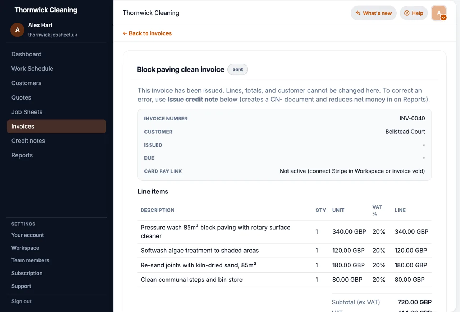Open the Quotes section

click(21, 97)
